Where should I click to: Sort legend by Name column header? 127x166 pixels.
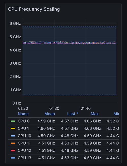[x=23, y=114]
